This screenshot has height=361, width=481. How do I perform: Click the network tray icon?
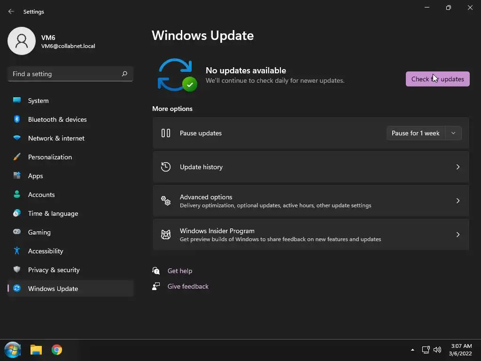coord(426,350)
